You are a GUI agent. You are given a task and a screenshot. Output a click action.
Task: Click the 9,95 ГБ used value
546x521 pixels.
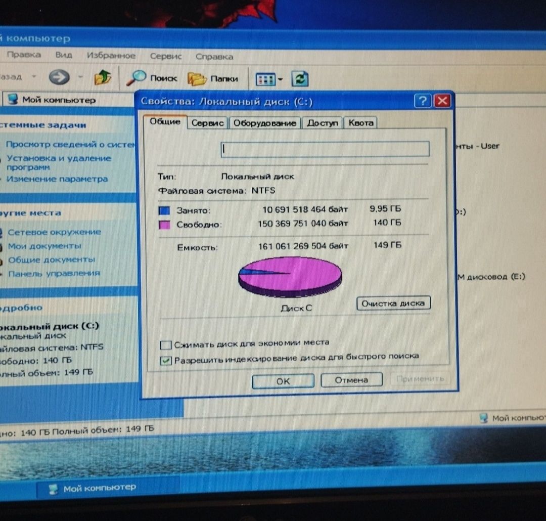[x=385, y=208]
